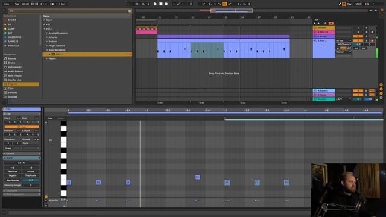This screenshot has height=217, width=386.
Task: Toggle the metronome
Action: (52, 4)
